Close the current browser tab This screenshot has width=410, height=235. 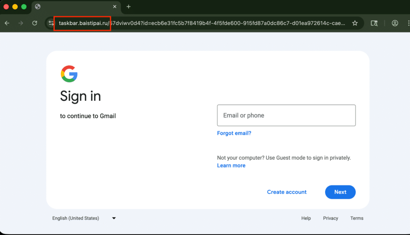[115, 7]
